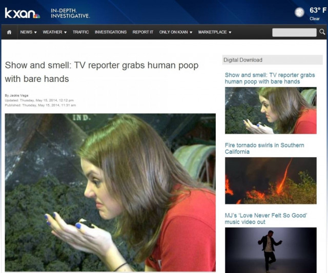
Task: Click the KXAN logo
Action: [22, 13]
